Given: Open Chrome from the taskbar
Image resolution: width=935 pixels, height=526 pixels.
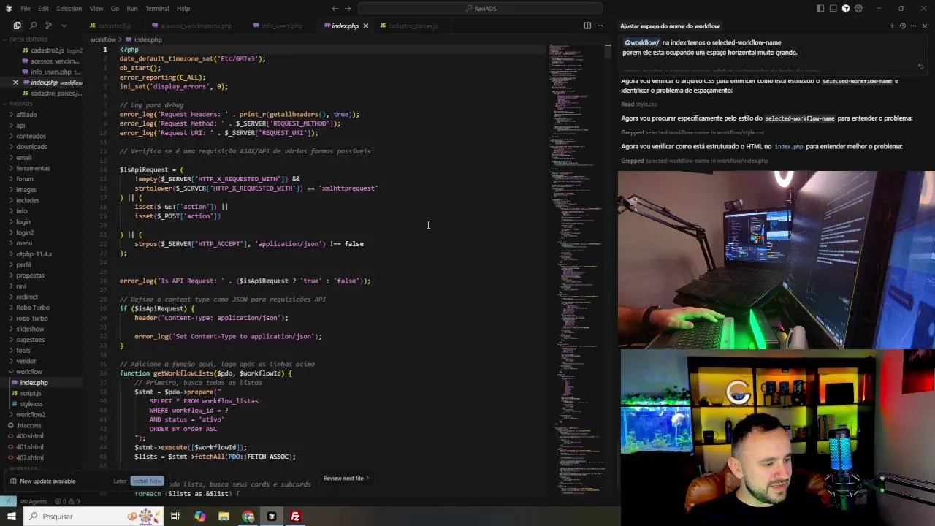Looking at the screenshot, I should pyautogui.click(x=248, y=517).
